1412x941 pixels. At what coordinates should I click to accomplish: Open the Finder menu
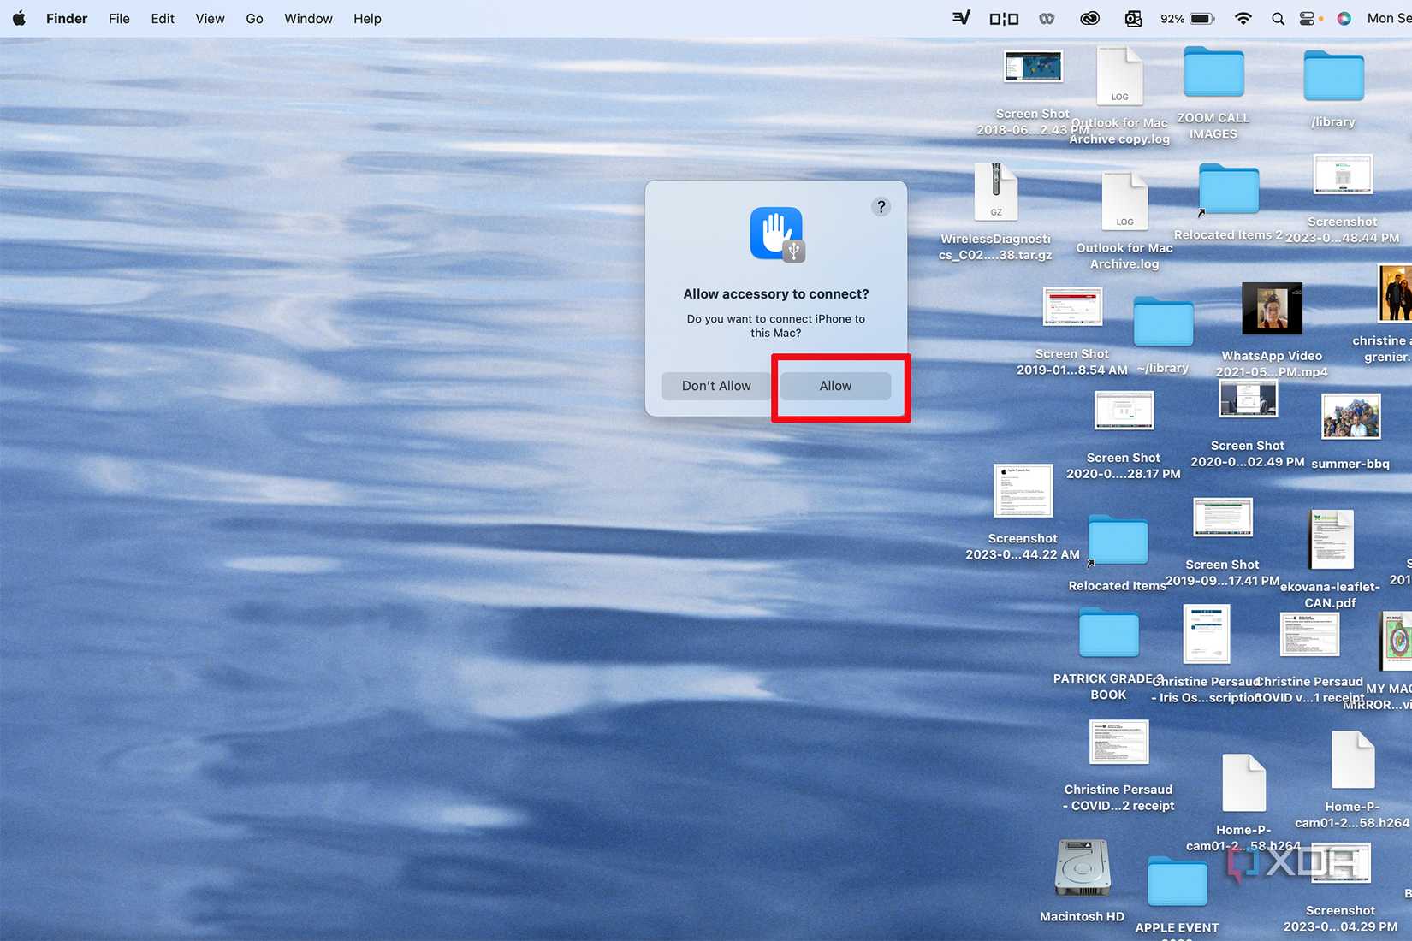pos(67,18)
